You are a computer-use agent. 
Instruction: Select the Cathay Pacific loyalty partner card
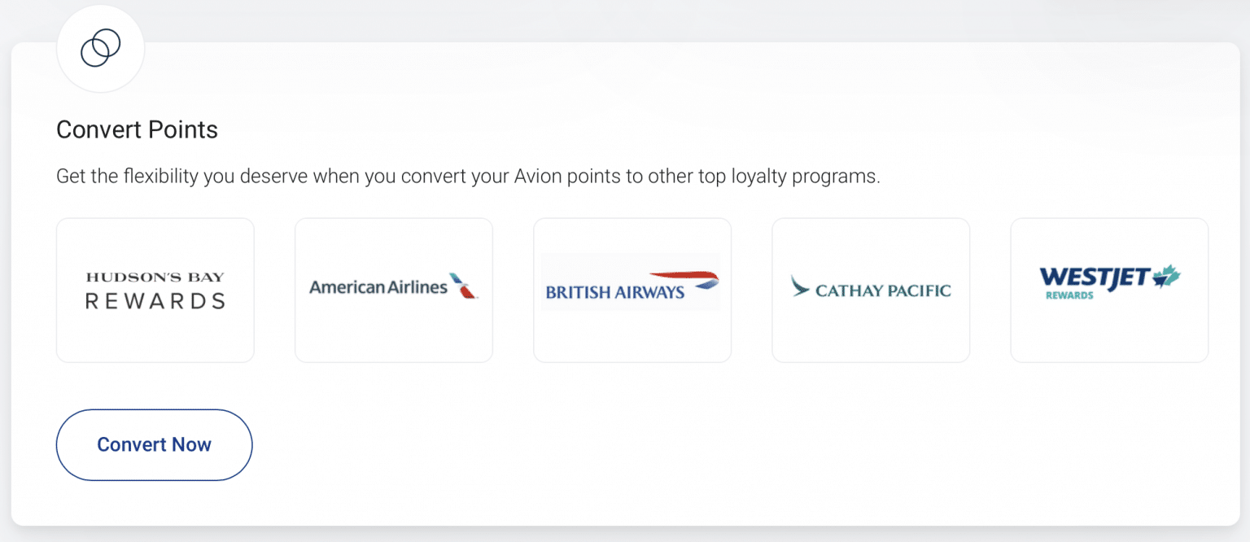871,290
